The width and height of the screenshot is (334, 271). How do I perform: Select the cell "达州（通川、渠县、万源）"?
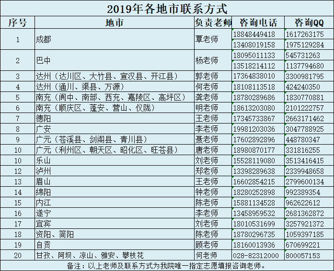[x=80, y=87]
